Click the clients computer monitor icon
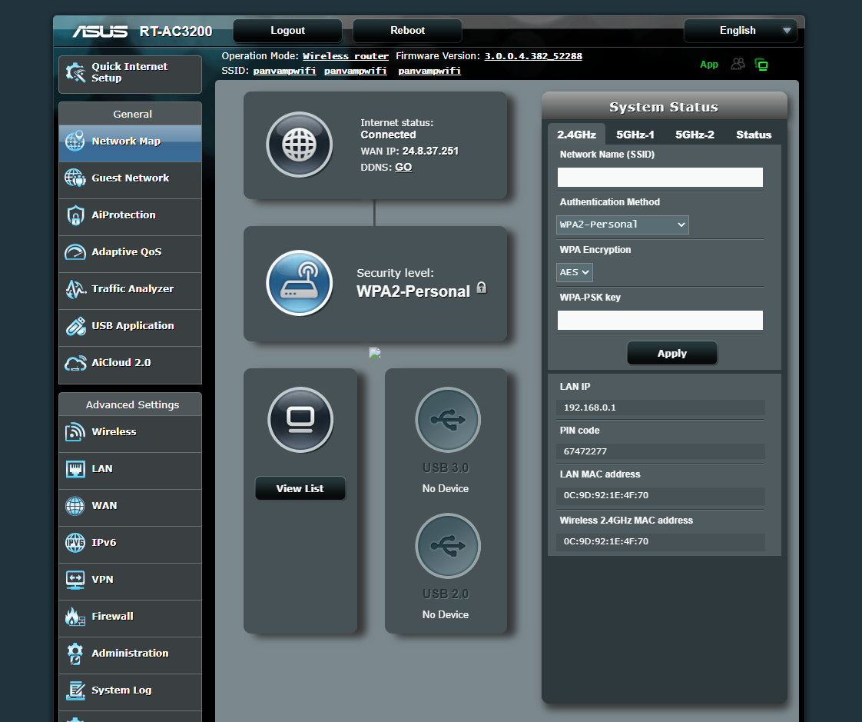Screen dimensions: 862x722 point(300,419)
